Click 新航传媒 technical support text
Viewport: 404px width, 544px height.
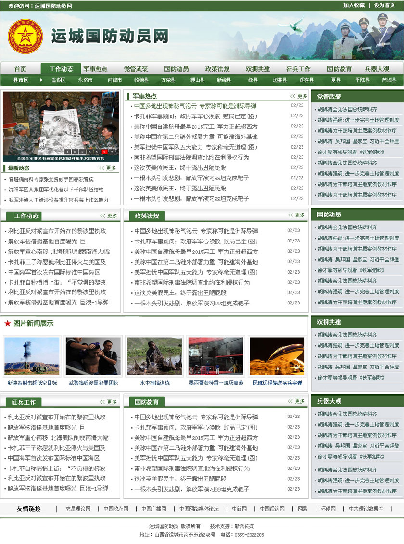point(244,526)
